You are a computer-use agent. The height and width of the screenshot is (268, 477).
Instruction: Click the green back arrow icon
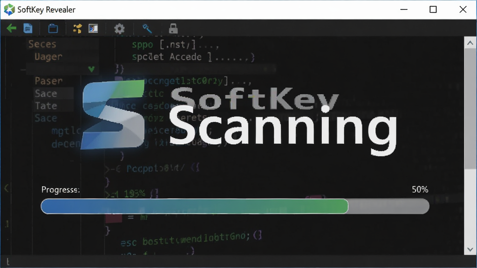pos(12,28)
